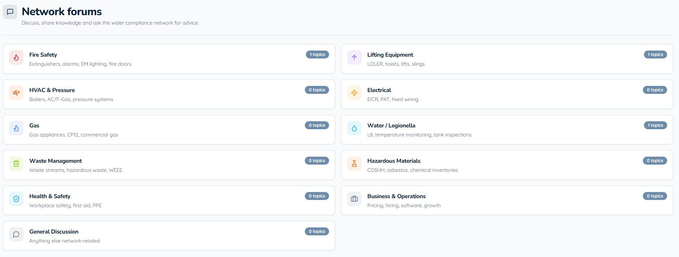Click 'Anything else network-related' description
The width and height of the screenshot is (679, 257).
64,241
